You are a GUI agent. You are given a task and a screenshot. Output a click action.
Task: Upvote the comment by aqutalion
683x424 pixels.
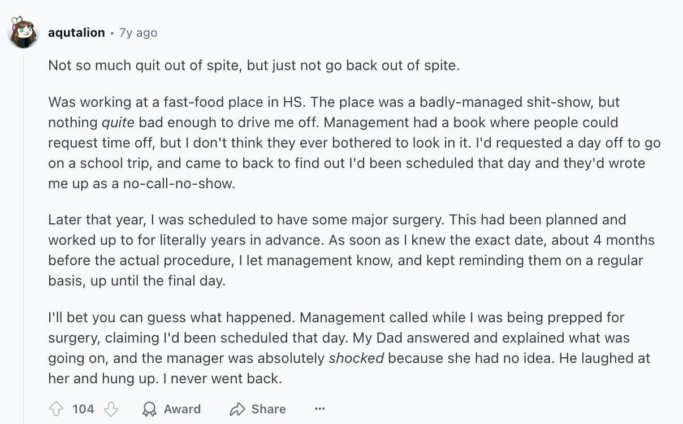tap(57, 409)
